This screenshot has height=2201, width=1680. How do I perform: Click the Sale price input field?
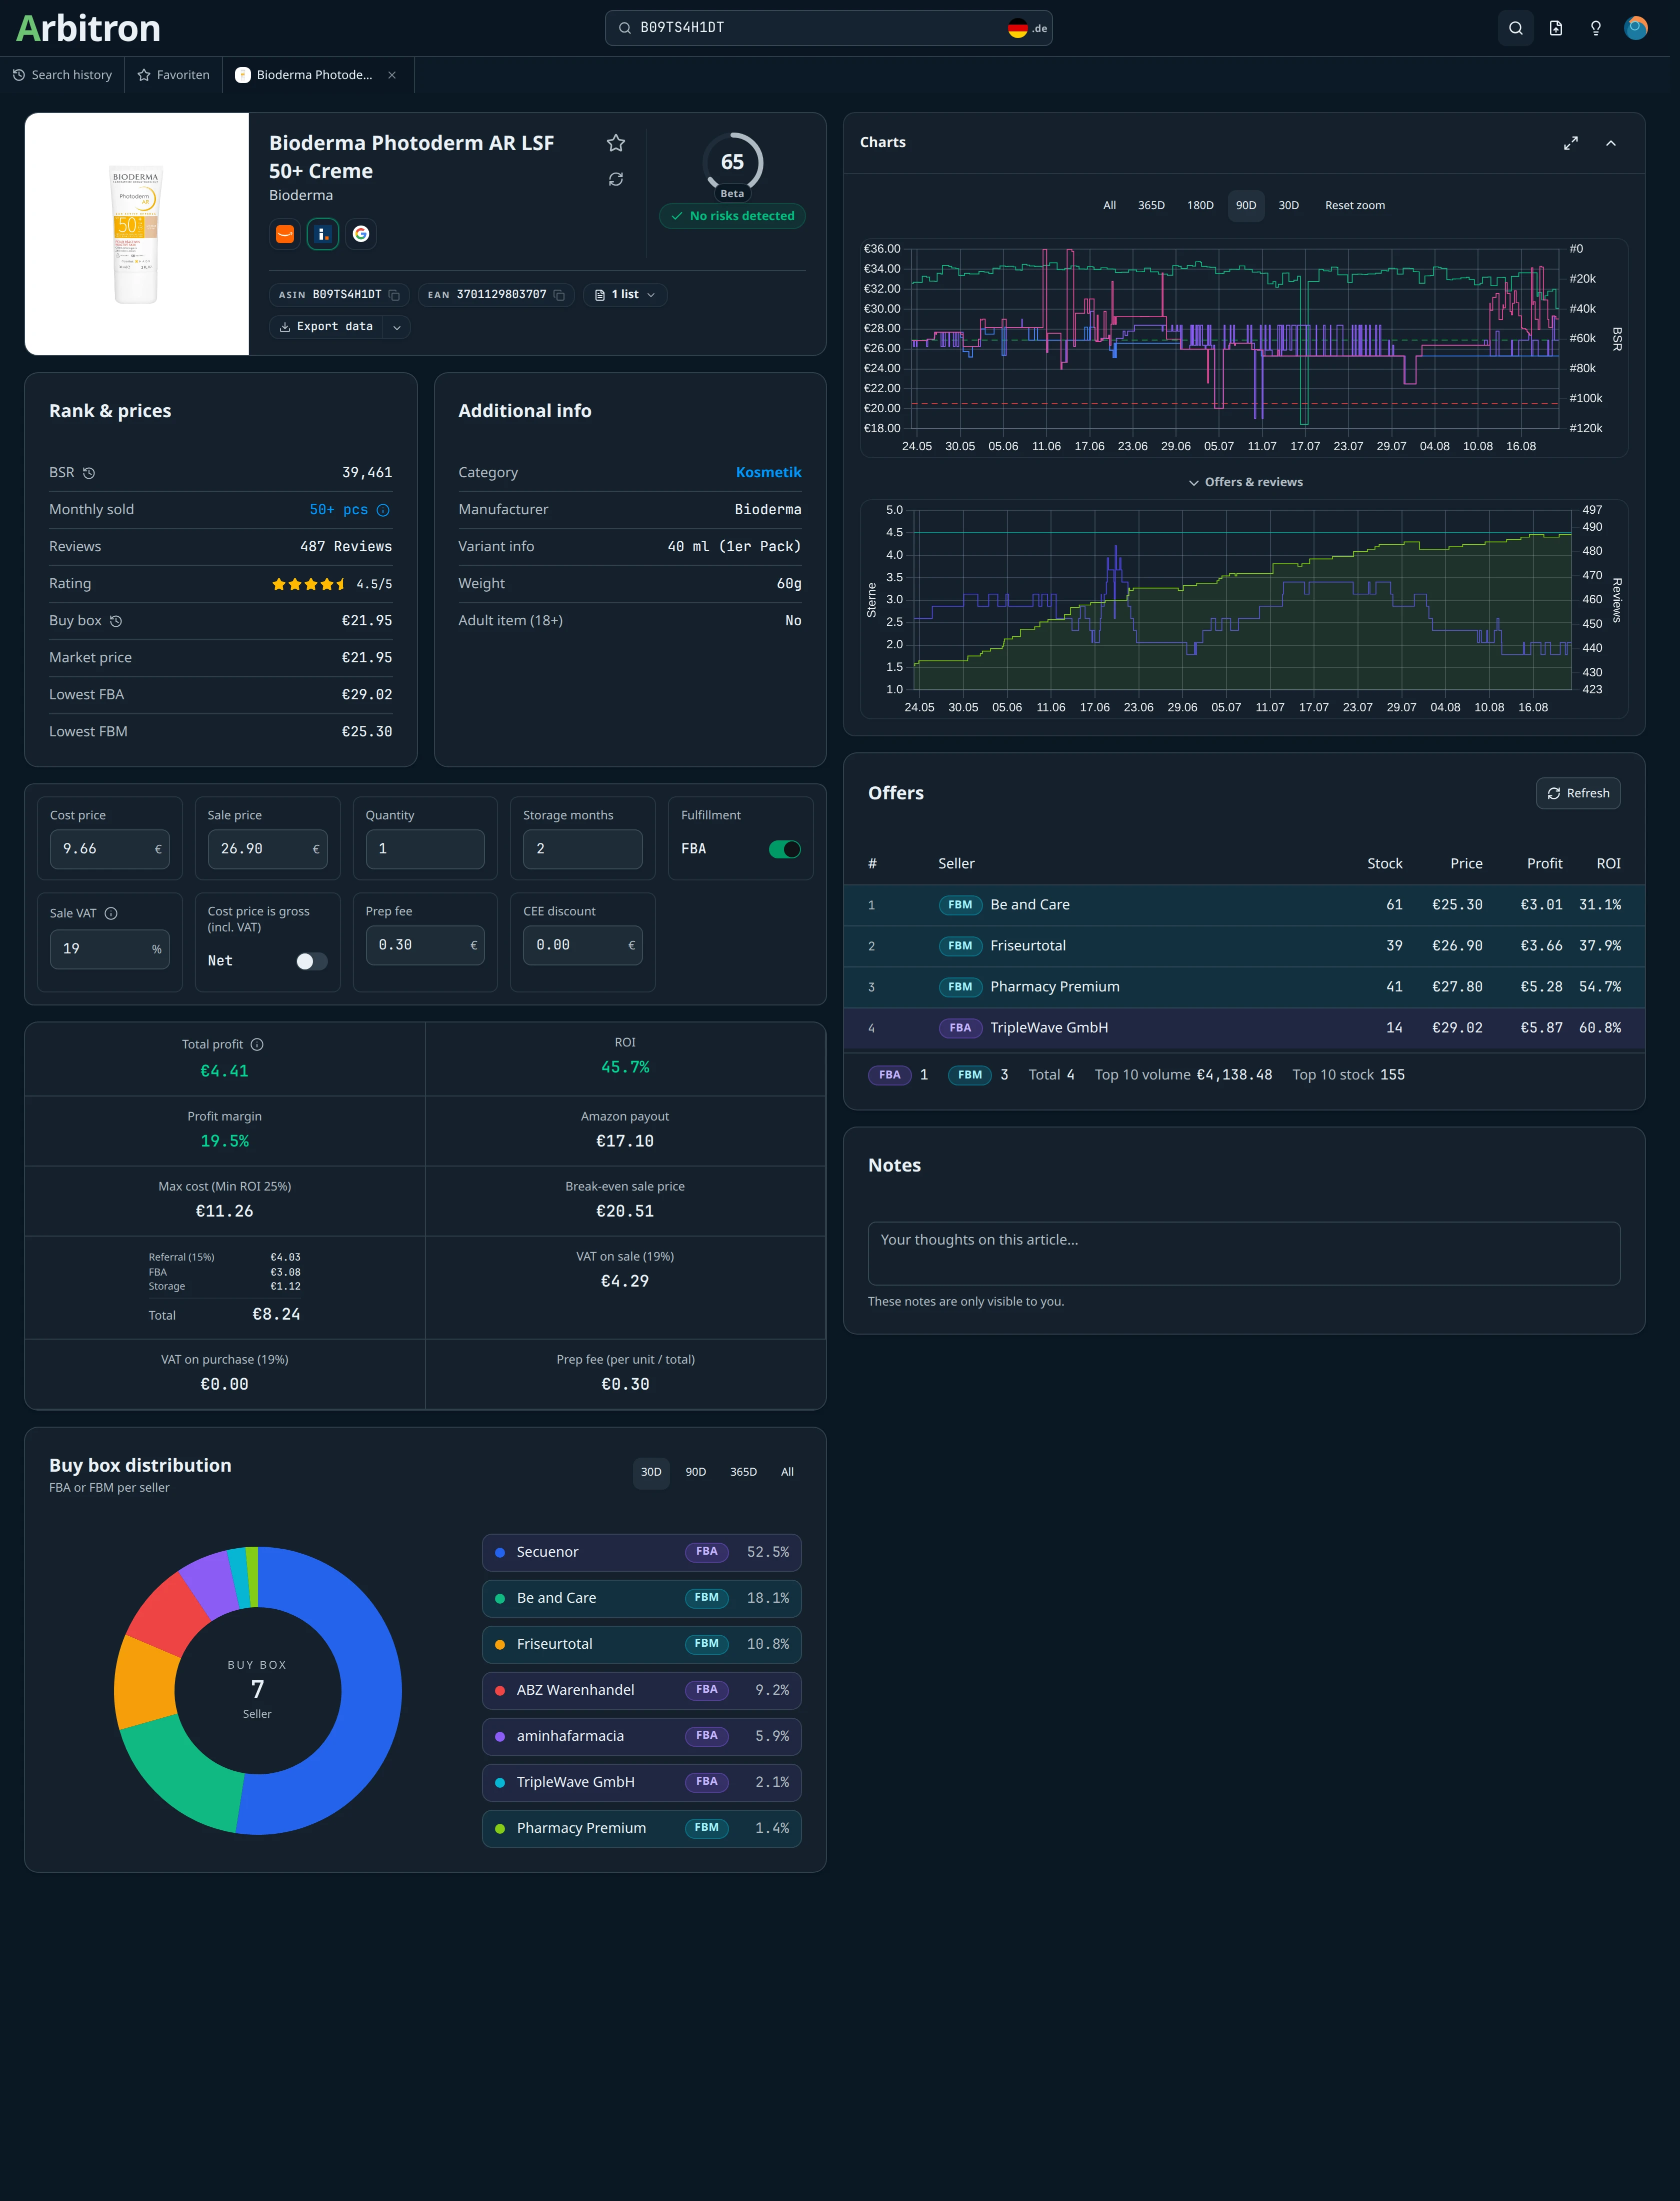[x=267, y=849]
